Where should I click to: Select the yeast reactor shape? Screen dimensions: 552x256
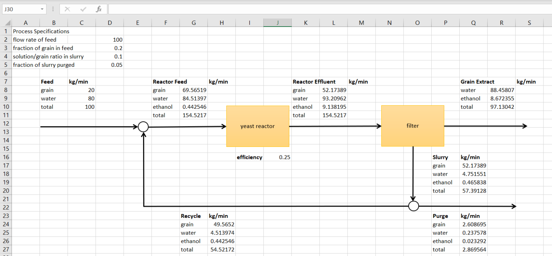(258, 126)
